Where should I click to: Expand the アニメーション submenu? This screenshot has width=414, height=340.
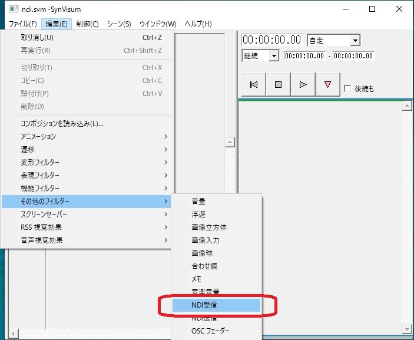pos(87,136)
